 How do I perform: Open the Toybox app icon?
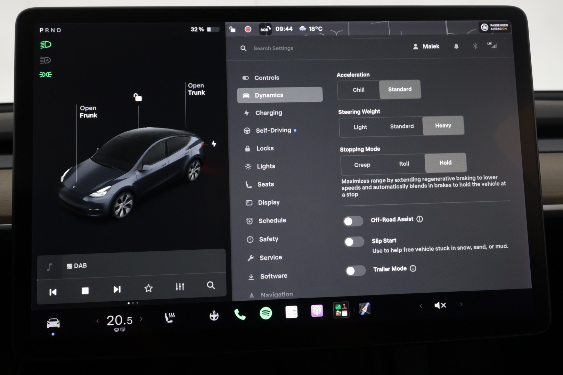341,310
